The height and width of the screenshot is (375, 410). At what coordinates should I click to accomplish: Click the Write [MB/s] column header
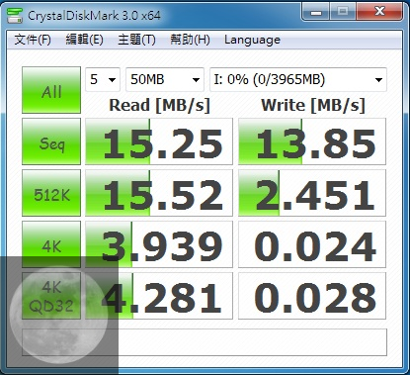pyautogui.click(x=313, y=106)
